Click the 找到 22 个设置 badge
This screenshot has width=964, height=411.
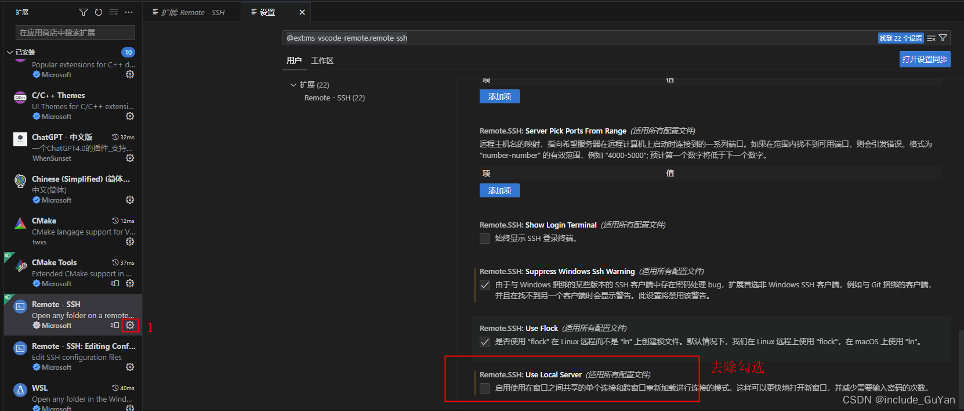900,38
